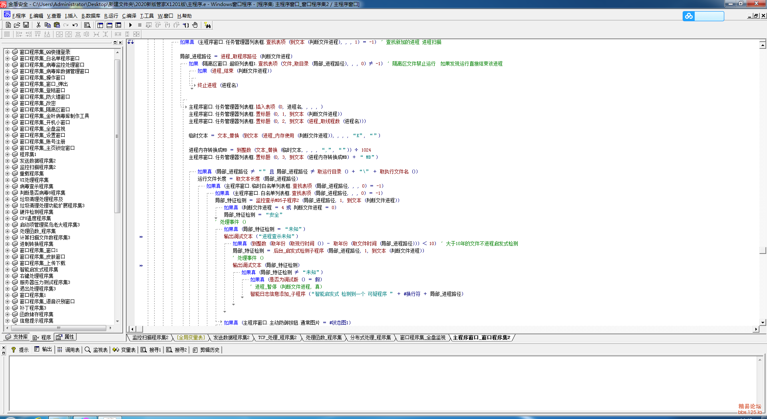Viewport: 767px width, 419px height.
Task: Select 窗口程序集_语音识别窗口 in tree
Action: coord(47,301)
